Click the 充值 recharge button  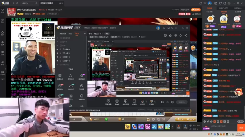click(x=179, y=127)
